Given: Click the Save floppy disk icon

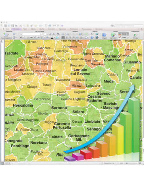Looking at the screenshot, I should click(x=12, y=25).
